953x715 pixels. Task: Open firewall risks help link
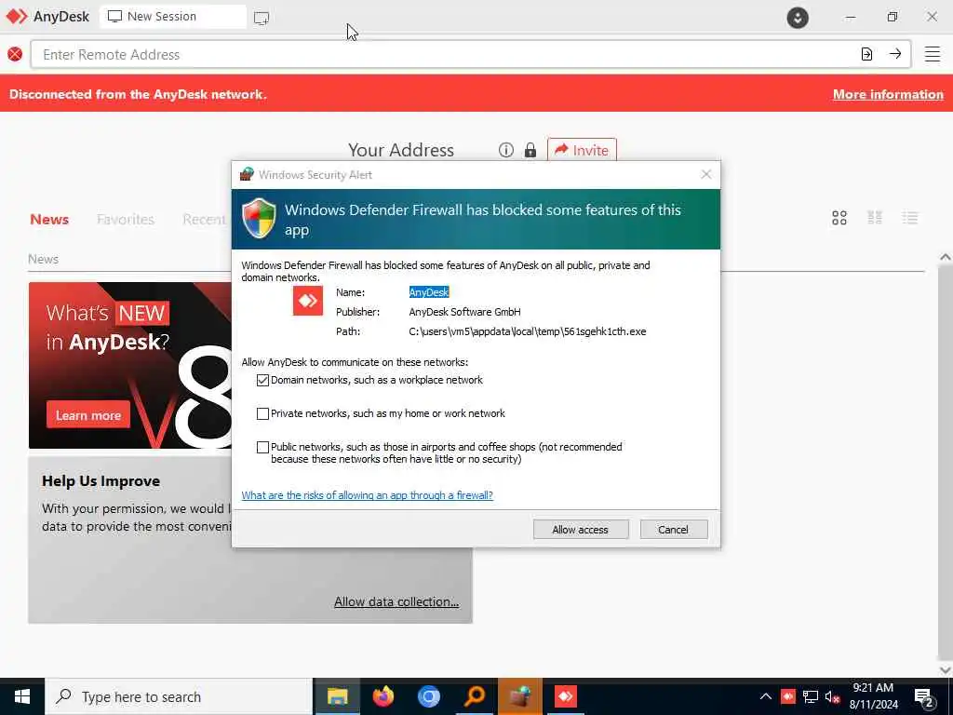(x=367, y=495)
